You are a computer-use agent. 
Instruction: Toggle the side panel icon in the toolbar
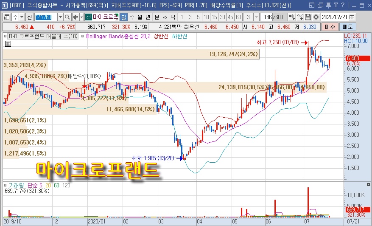pyautogui.click(x=7, y=17)
